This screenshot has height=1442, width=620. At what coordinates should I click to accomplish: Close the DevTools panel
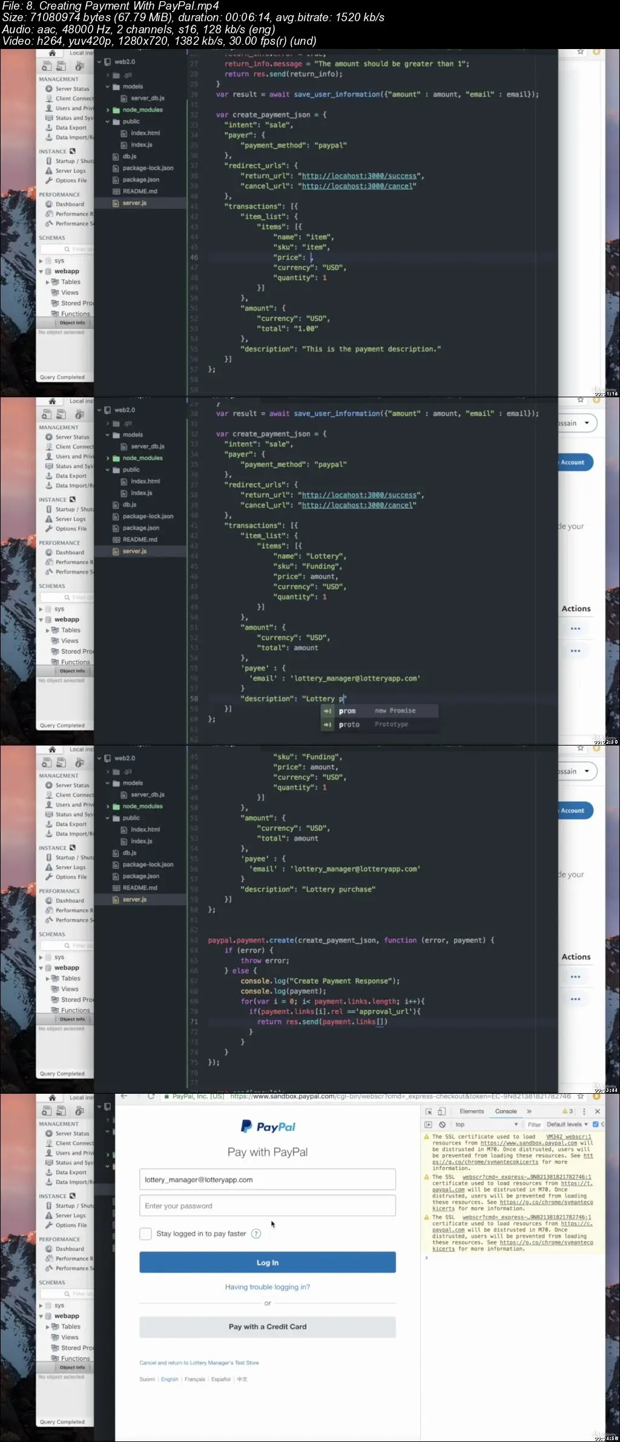tap(598, 1111)
